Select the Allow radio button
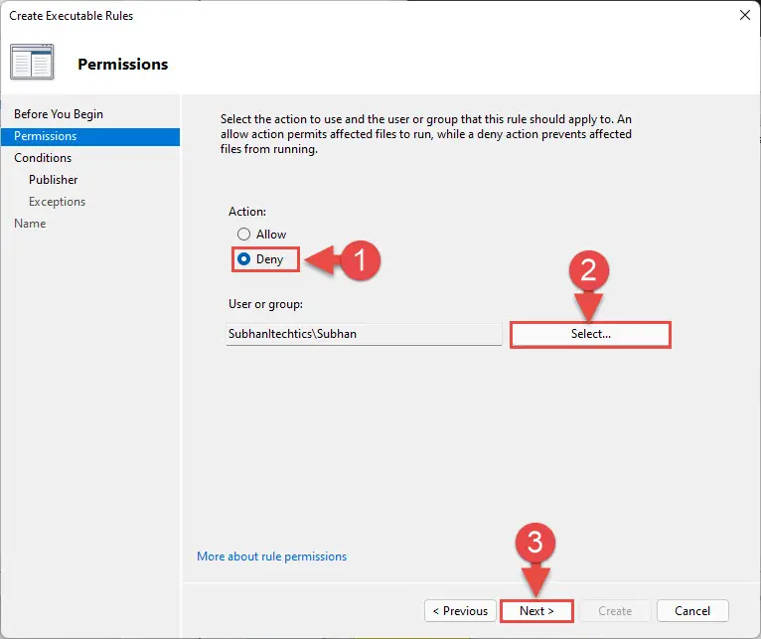This screenshot has width=761, height=639. (243, 235)
